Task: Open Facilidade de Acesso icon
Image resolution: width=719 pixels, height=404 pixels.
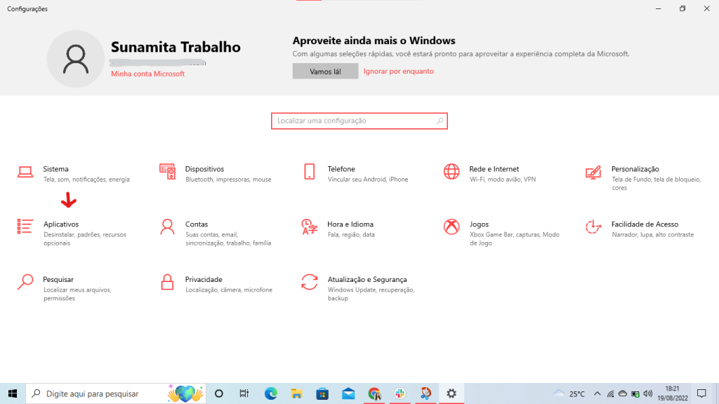Action: tap(593, 227)
